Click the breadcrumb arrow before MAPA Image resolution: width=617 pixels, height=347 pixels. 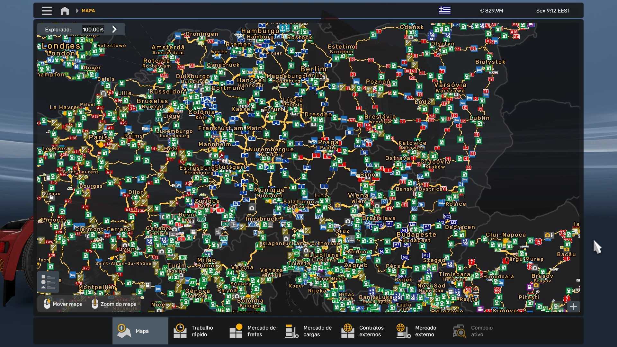[77, 11]
